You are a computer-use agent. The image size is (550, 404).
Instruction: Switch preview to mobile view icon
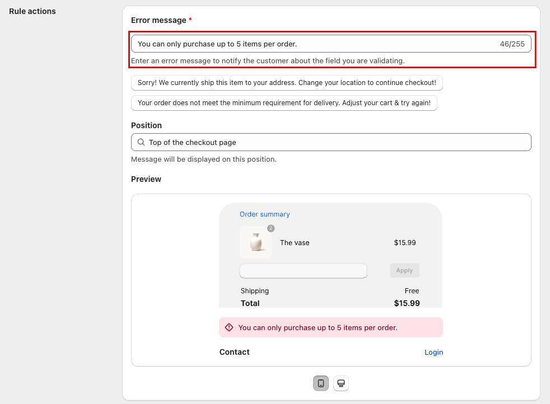point(320,383)
